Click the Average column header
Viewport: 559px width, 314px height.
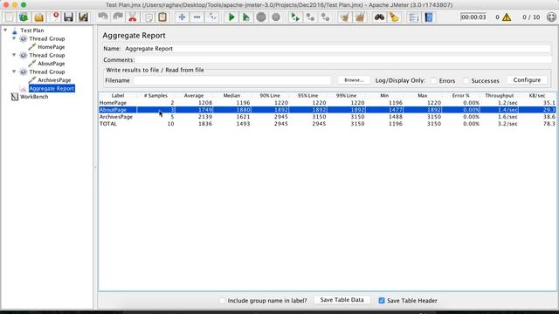coord(194,95)
